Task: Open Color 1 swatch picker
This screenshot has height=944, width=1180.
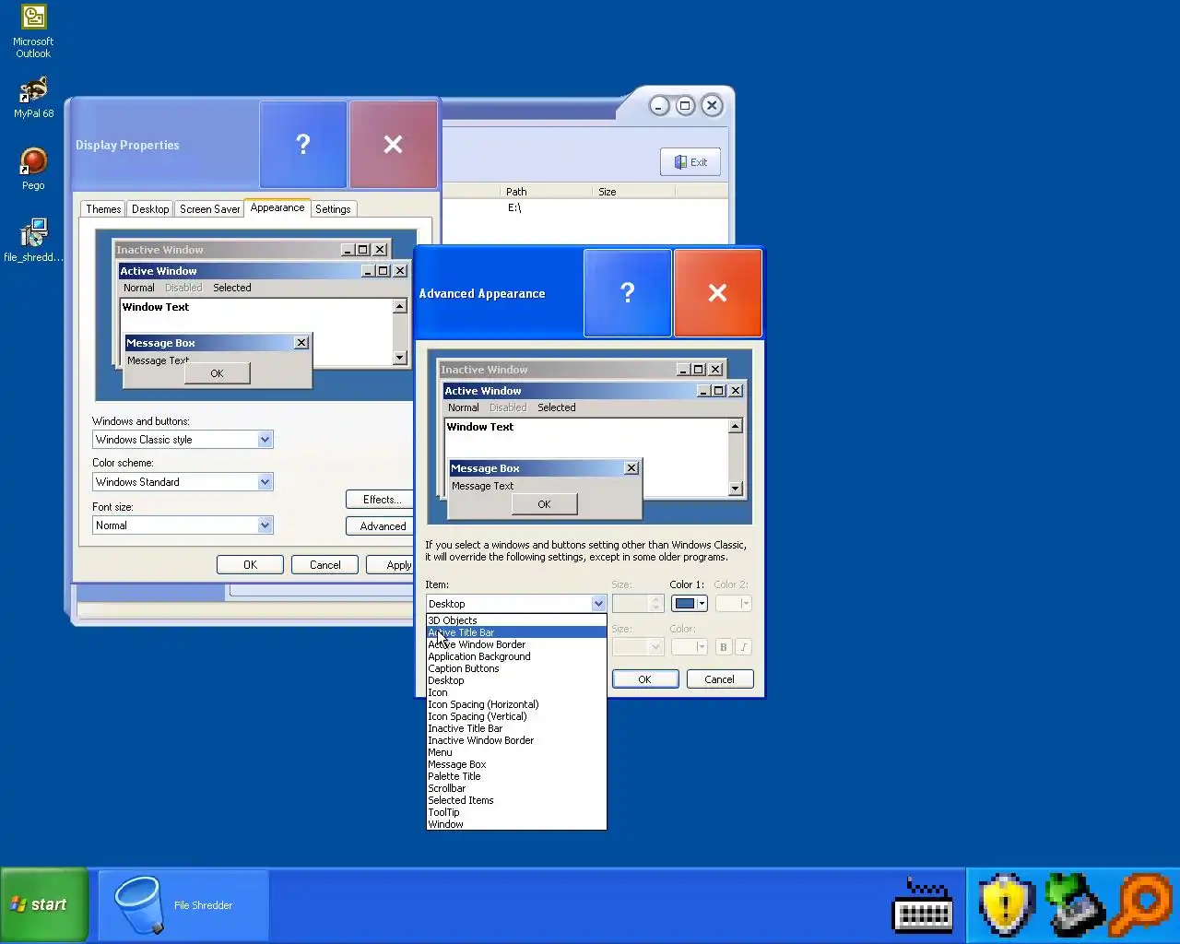Action: 690,604
